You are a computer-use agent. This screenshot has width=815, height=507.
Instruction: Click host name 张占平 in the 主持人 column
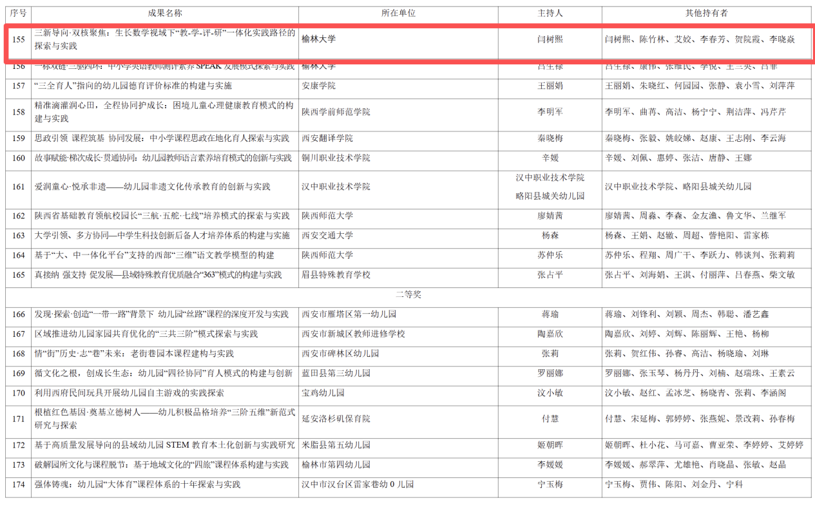point(550,275)
